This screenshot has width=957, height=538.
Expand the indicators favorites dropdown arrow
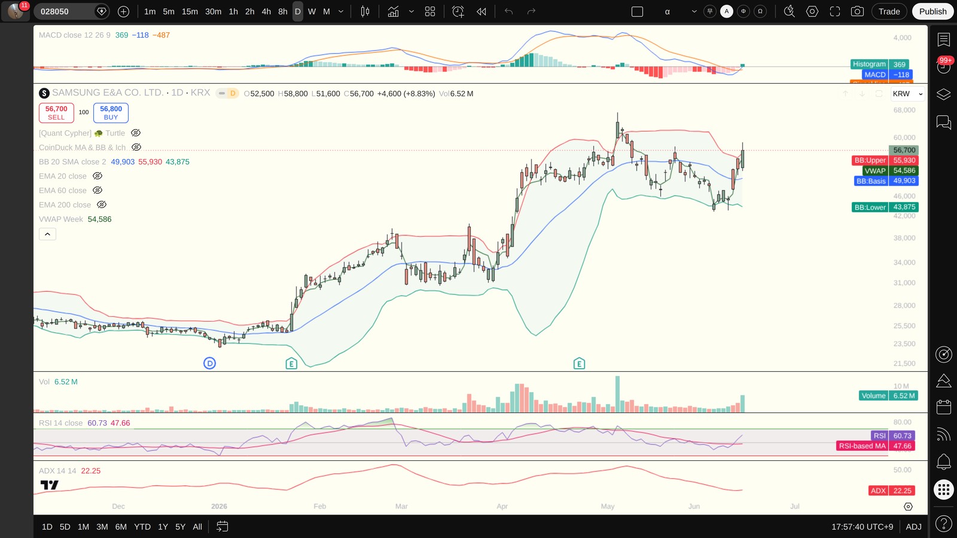click(x=412, y=11)
